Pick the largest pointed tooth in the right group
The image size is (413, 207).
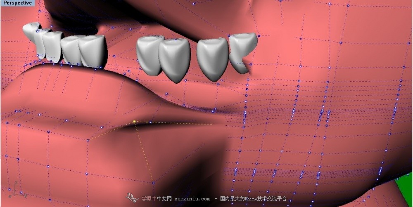click(x=174, y=59)
